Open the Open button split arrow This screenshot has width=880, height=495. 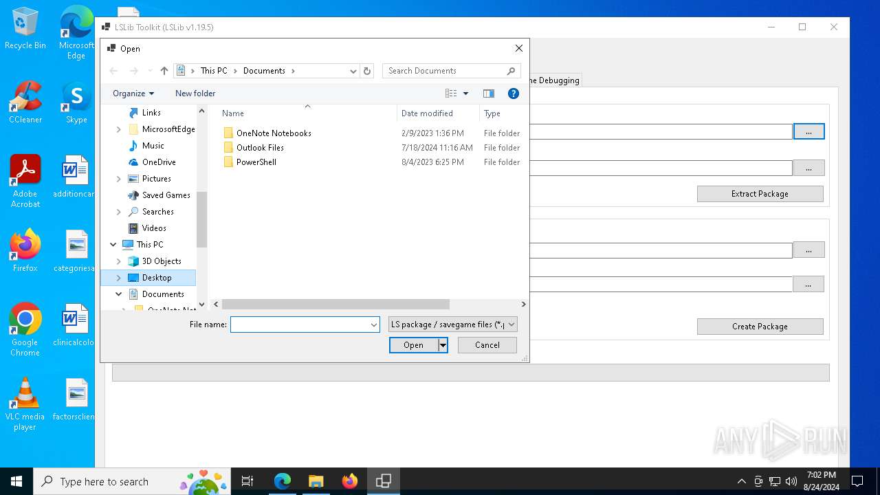coord(443,345)
